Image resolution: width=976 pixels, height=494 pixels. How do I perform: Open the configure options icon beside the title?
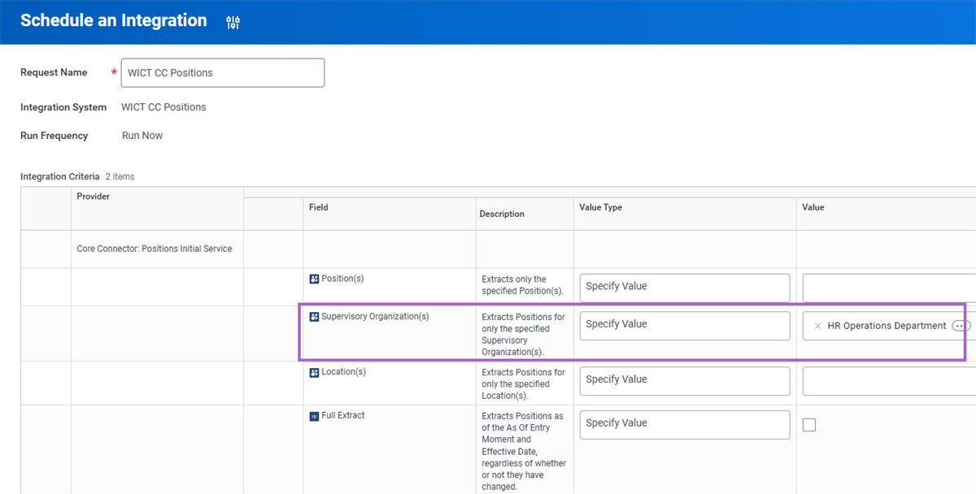(233, 22)
